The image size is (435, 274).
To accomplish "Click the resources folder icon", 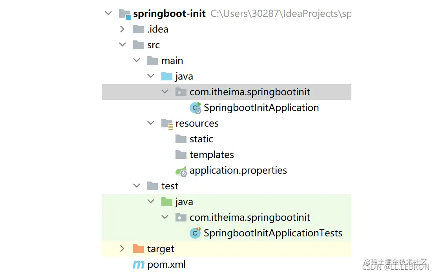I will pyautogui.click(x=167, y=123).
